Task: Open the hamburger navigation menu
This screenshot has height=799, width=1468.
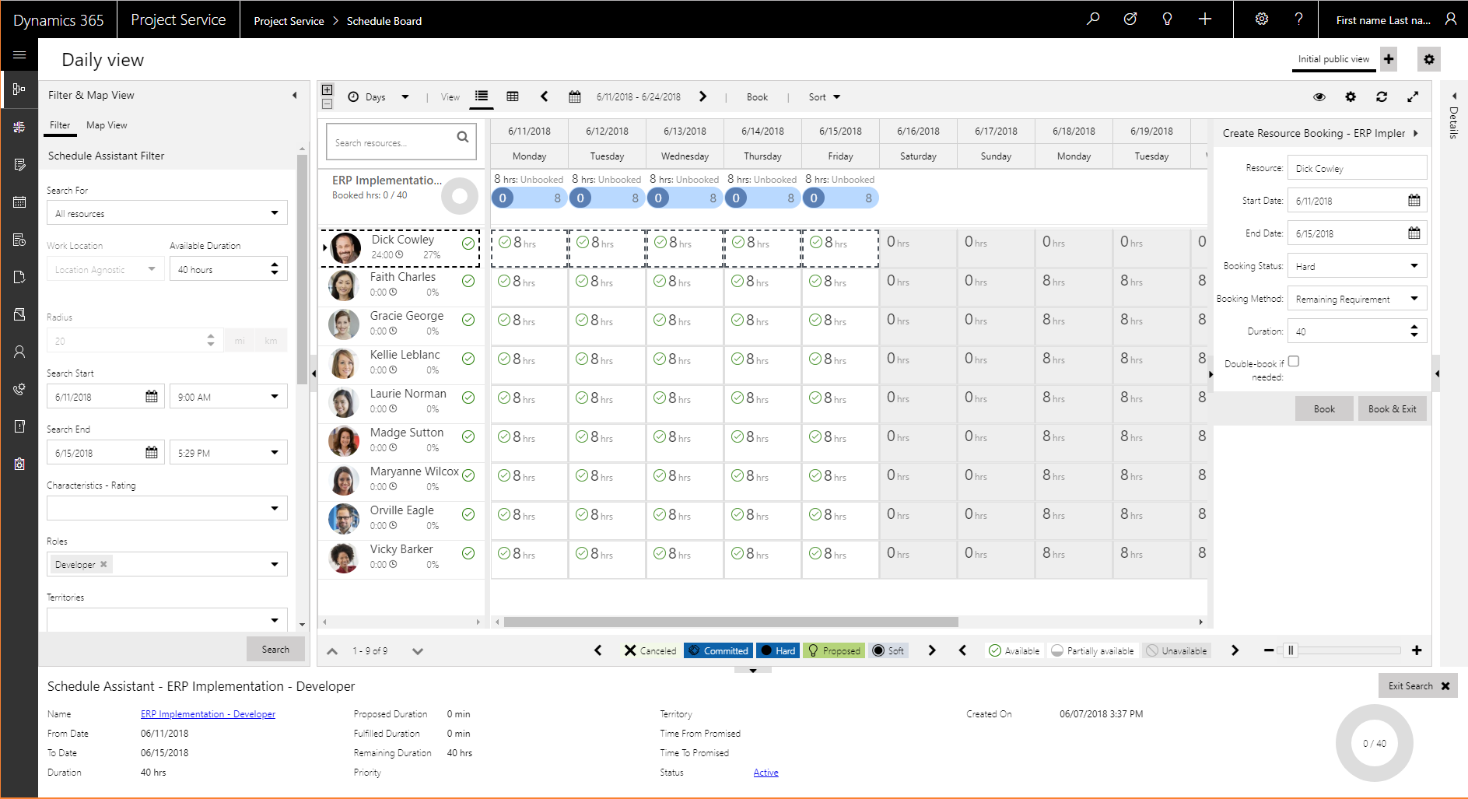Action: point(19,55)
